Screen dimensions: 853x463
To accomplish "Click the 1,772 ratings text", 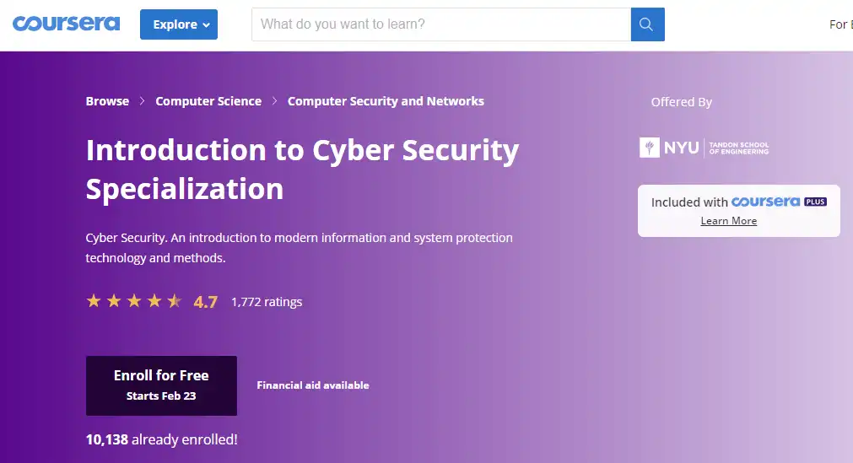I will click(267, 302).
